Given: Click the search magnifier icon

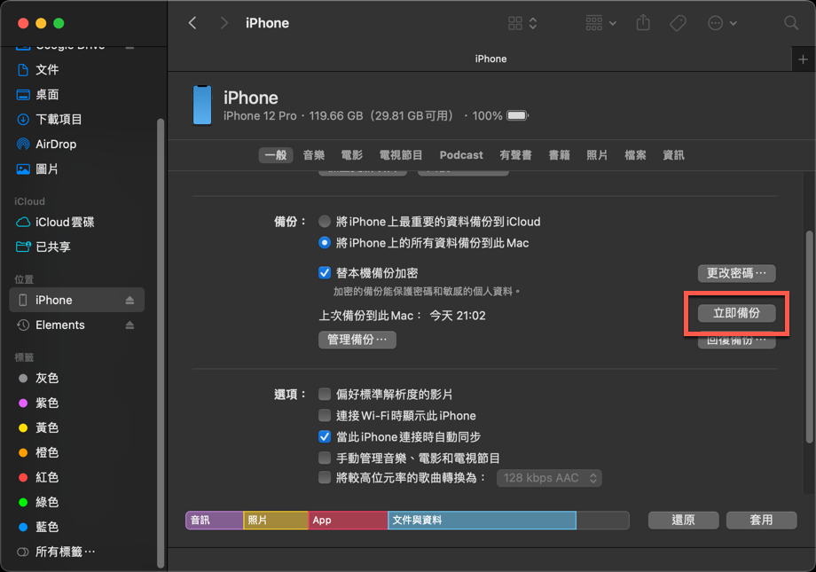Looking at the screenshot, I should (791, 23).
